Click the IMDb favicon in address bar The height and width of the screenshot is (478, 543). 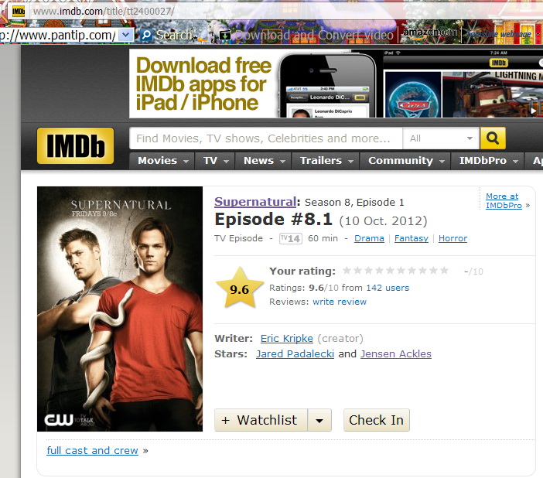coord(19,12)
